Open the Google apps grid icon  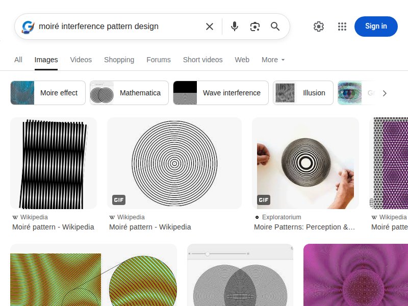[342, 27]
